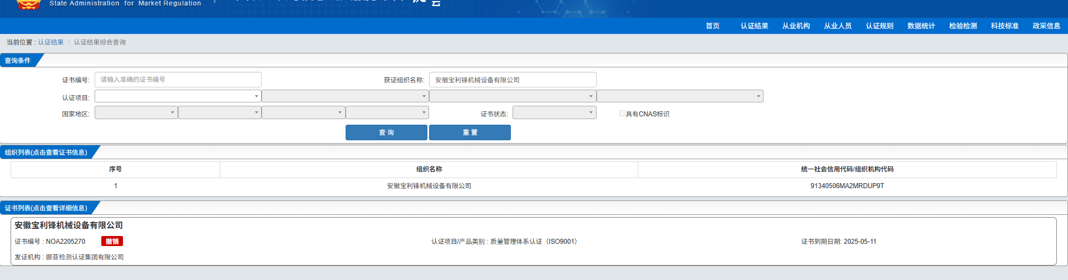Image resolution: width=1068 pixels, height=280 pixels.
Task: Click the 序号 column header
Action: [115, 169]
